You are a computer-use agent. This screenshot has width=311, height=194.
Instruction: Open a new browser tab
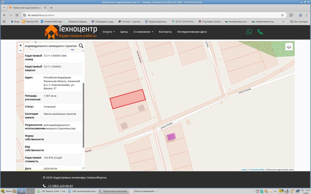click(x=51, y=8)
